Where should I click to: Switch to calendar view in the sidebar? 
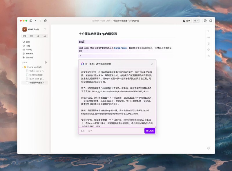(31, 36)
